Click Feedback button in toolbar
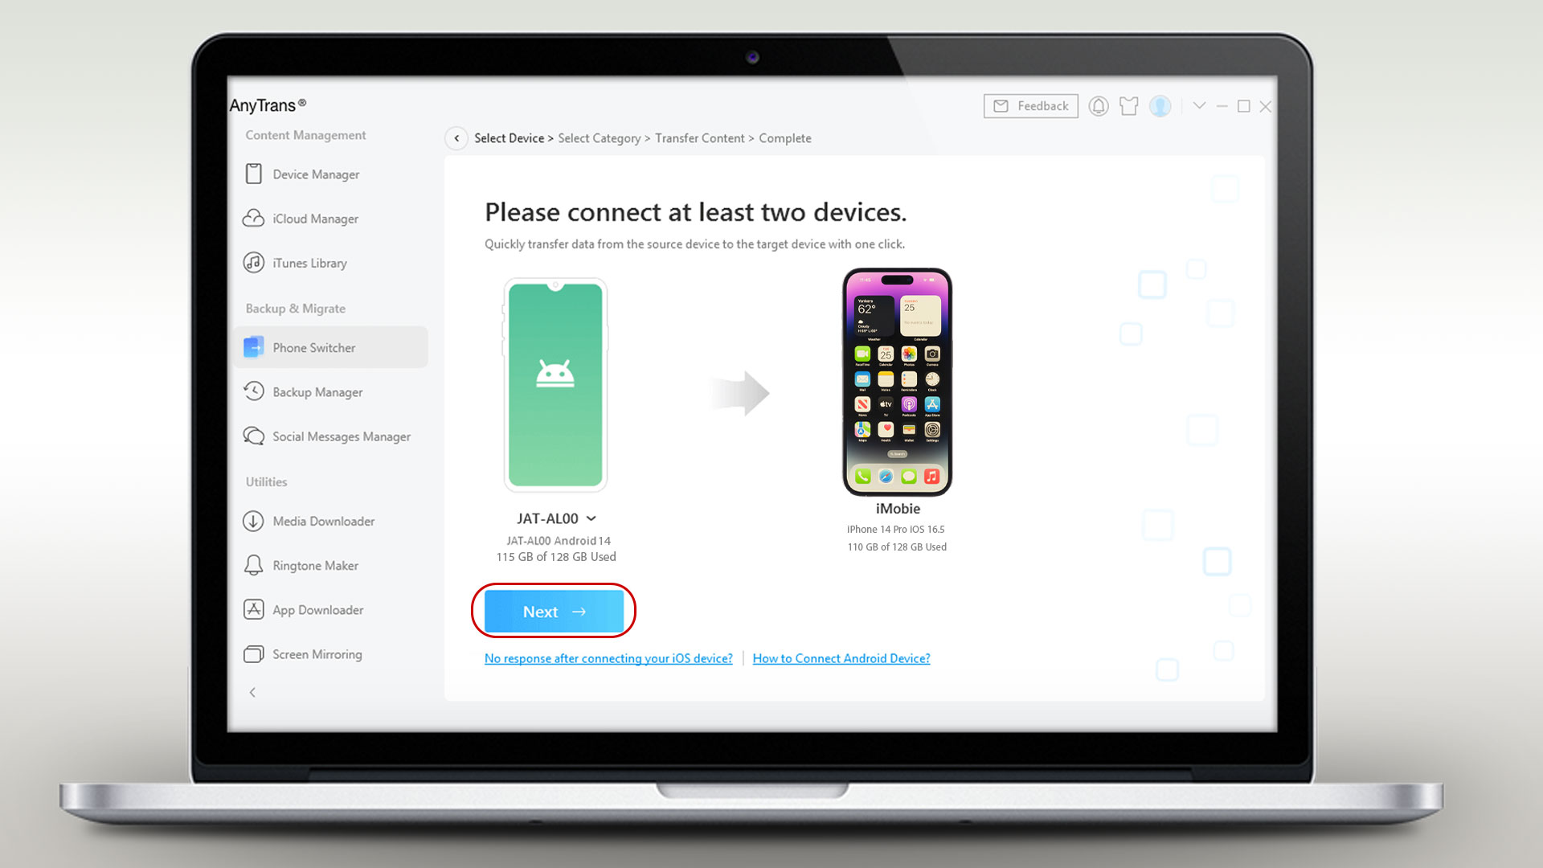 click(x=1031, y=105)
